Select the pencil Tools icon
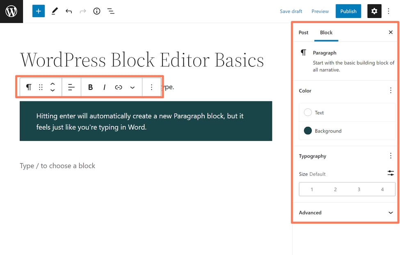The width and height of the screenshot is (400, 255). coord(55,11)
